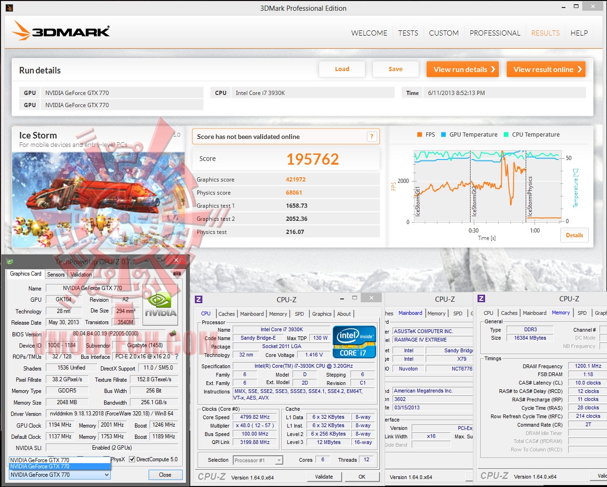Expand the Processor #1 selection combo box
Screen dimensions: 607x487
258,460
